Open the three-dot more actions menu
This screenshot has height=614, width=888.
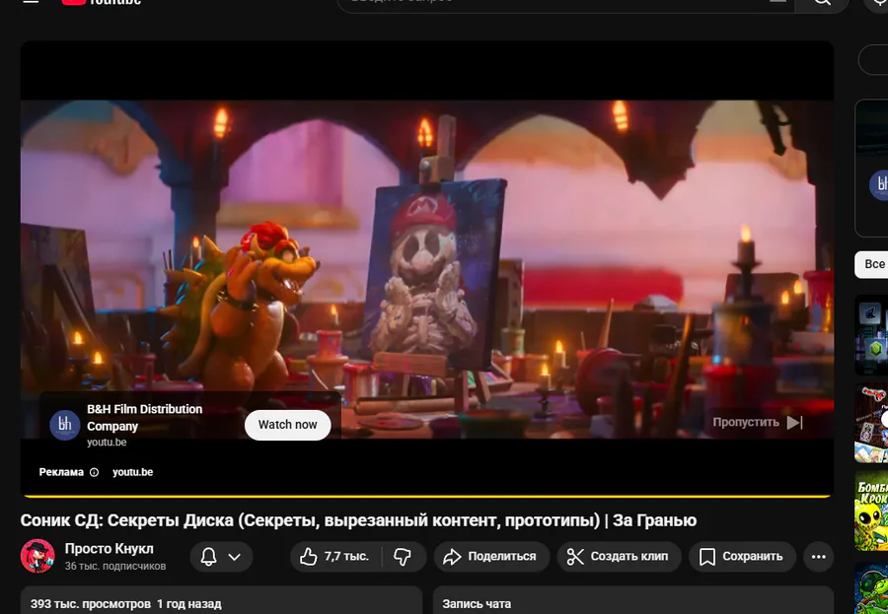pyautogui.click(x=818, y=557)
